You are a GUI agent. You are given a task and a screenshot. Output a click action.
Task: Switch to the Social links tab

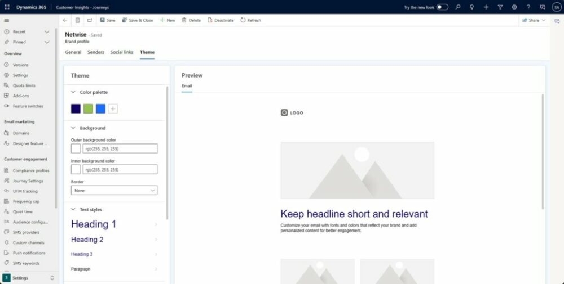122,52
